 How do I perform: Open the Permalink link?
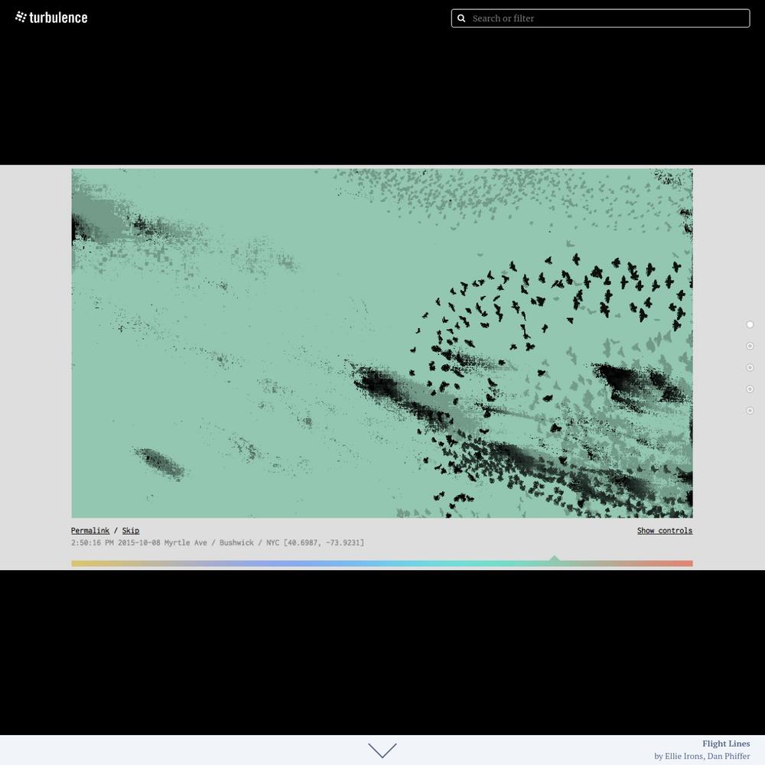click(x=90, y=530)
